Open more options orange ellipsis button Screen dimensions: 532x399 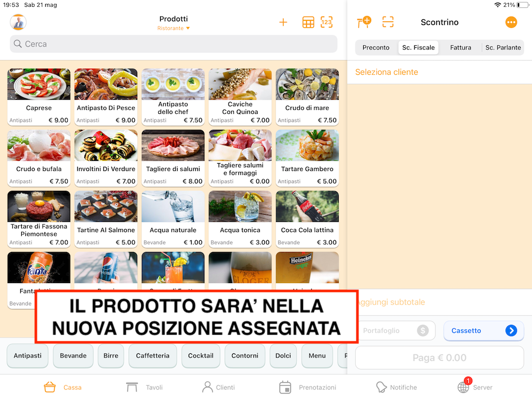click(x=511, y=22)
